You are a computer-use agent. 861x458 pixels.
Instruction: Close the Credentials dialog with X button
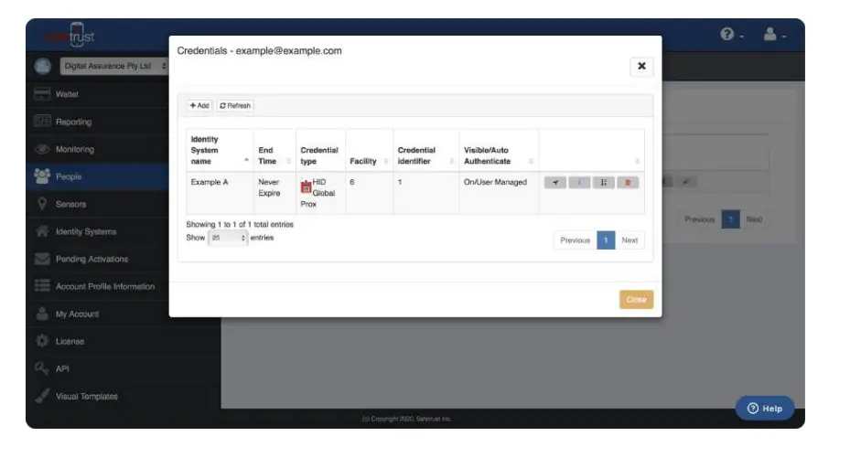(x=641, y=66)
